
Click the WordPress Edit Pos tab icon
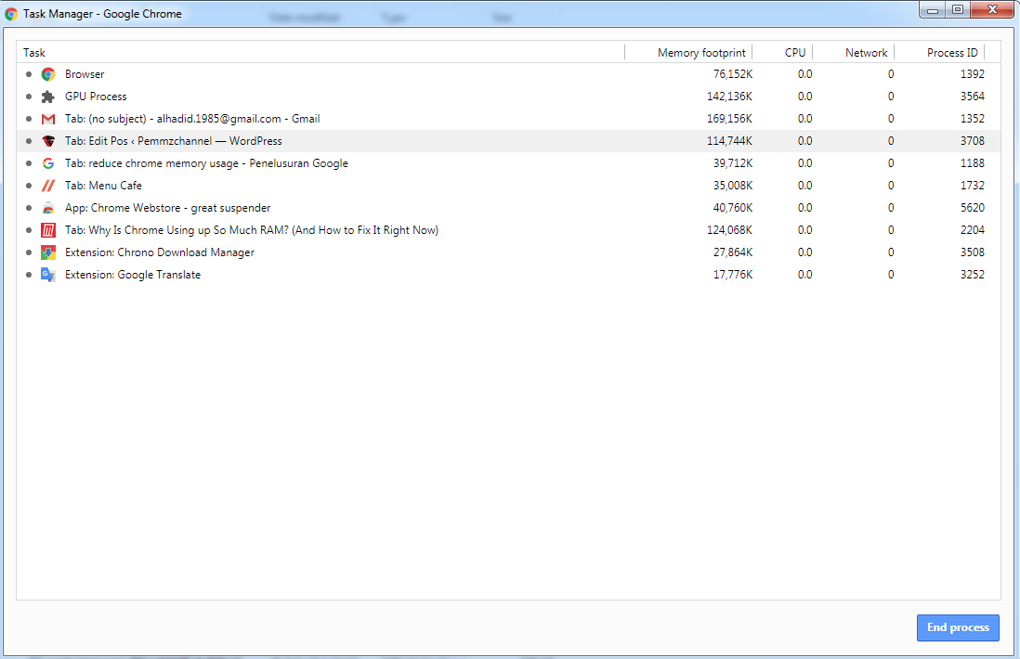[48, 141]
